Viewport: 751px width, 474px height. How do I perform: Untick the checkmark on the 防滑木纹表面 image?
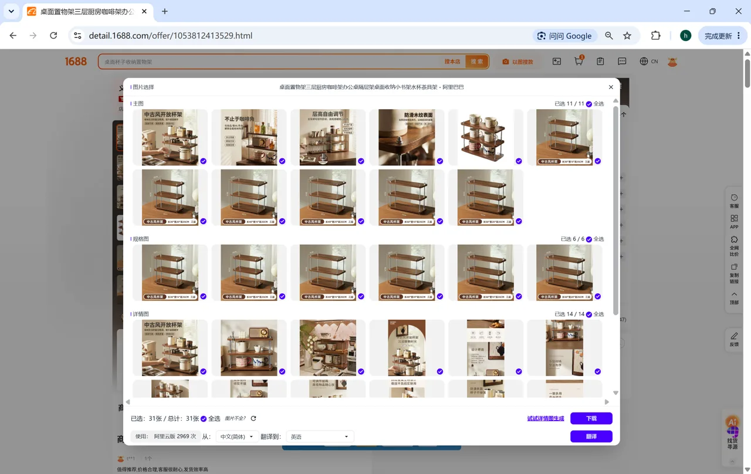[x=440, y=161]
